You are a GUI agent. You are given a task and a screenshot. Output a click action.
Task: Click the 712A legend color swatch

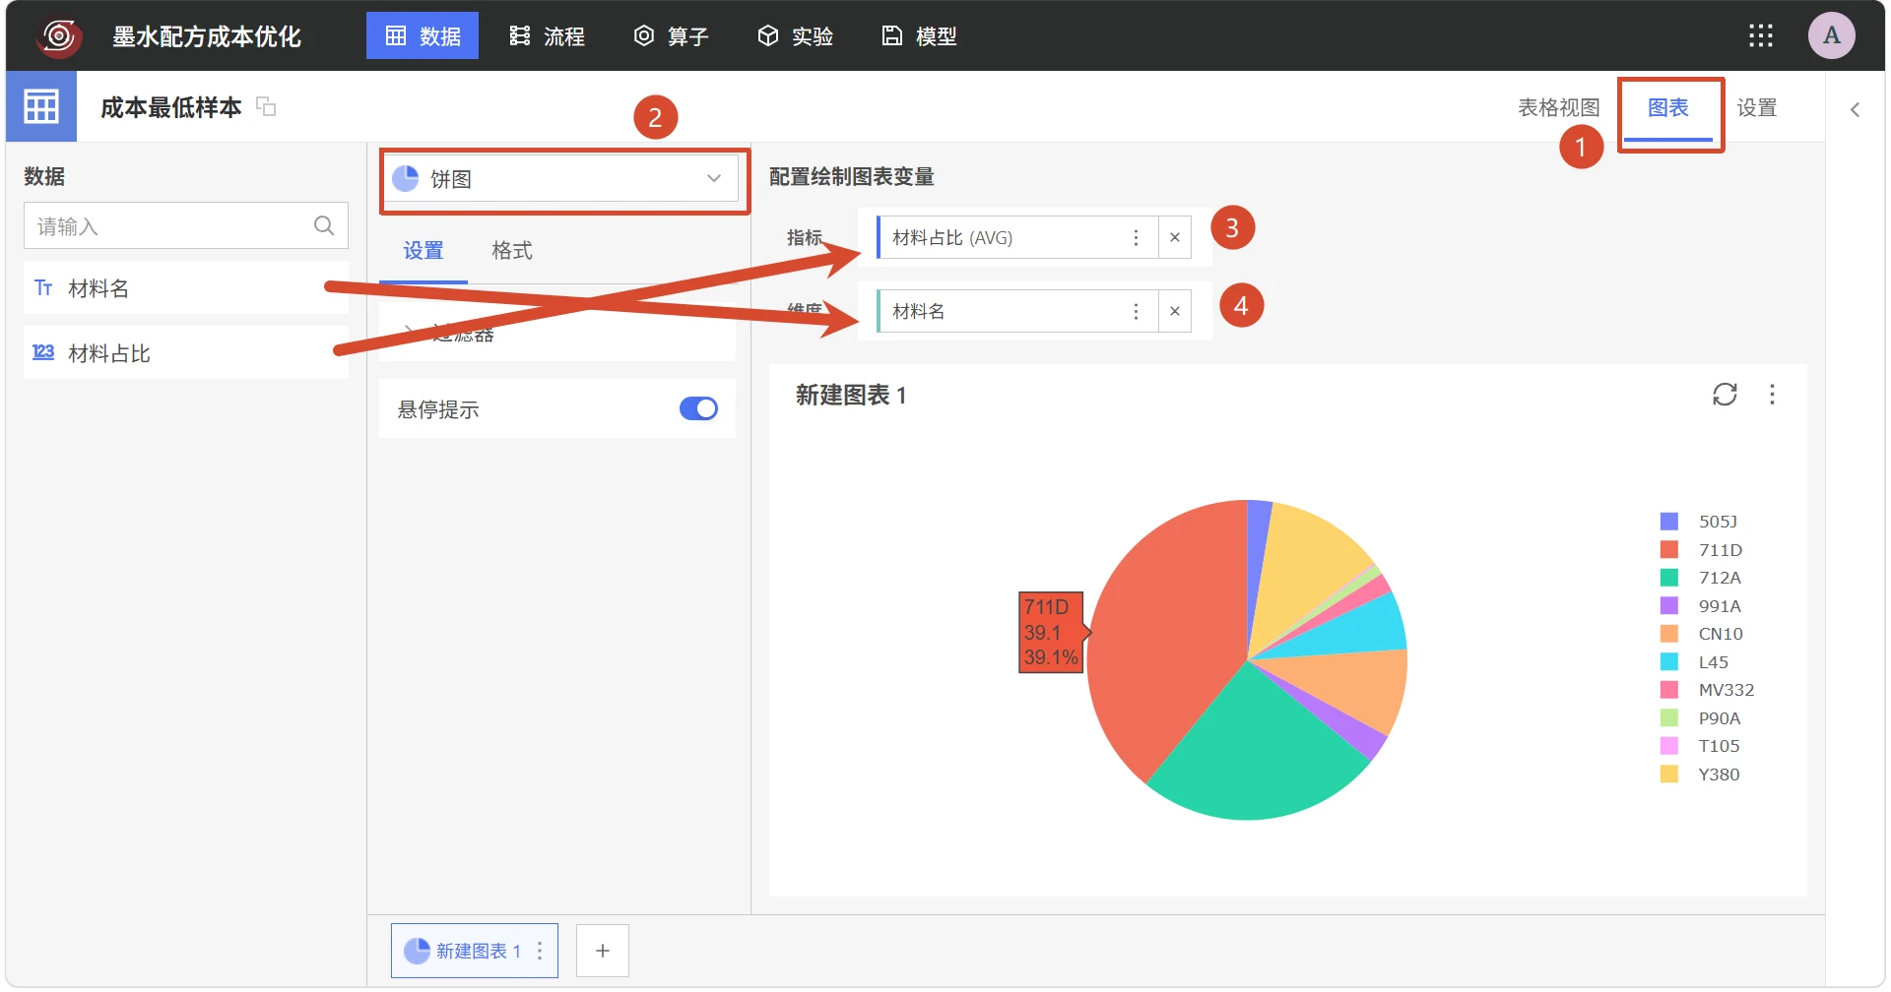point(1668,578)
